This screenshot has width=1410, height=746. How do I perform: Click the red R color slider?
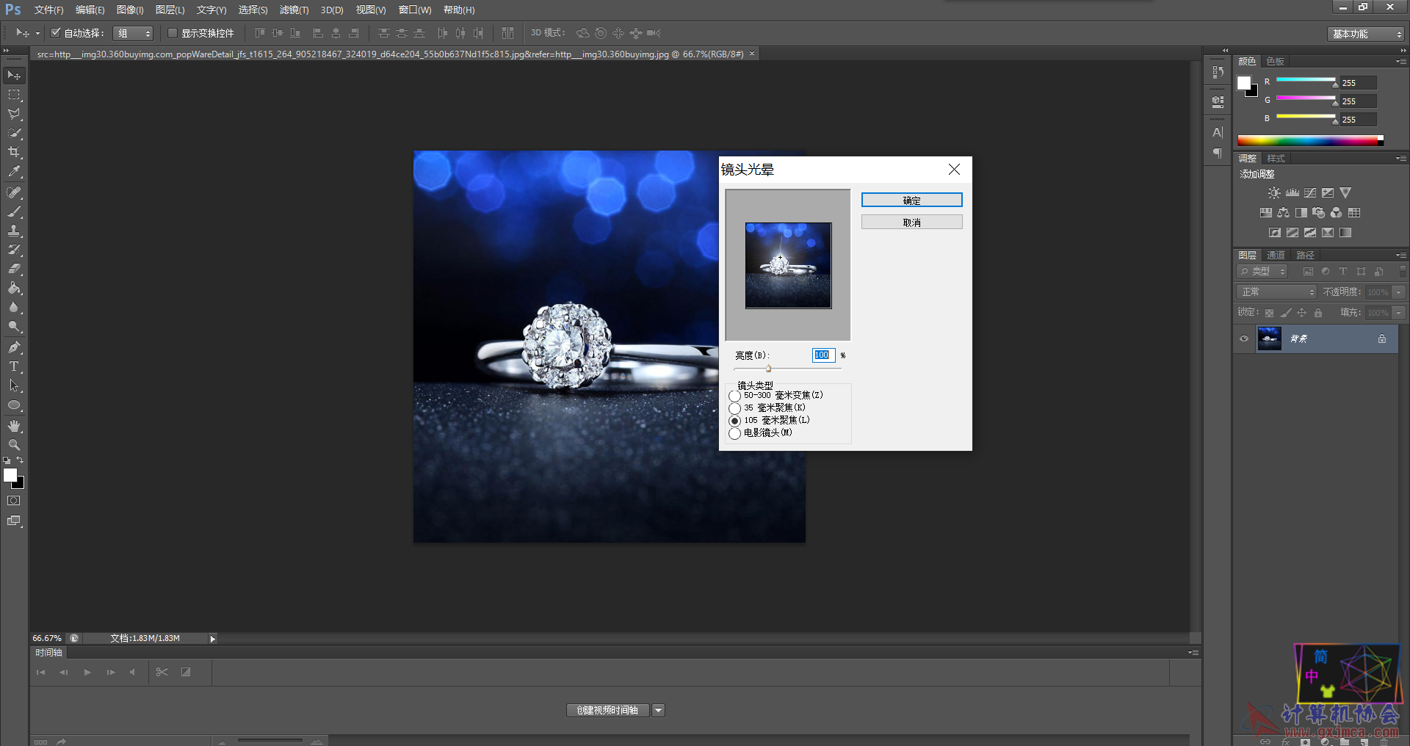(1306, 80)
